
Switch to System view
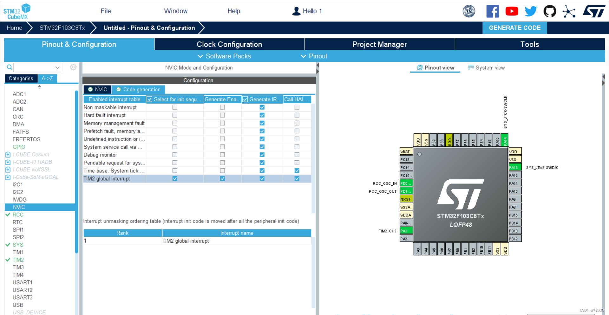coord(486,67)
